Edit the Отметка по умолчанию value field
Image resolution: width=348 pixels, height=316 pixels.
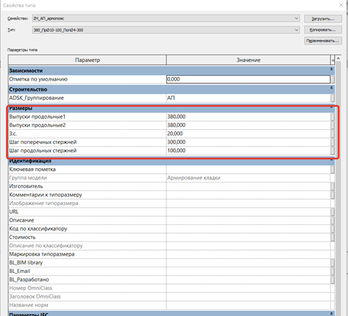pyautogui.click(x=248, y=79)
